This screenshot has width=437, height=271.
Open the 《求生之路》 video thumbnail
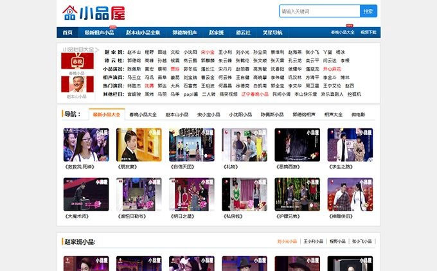tap(350, 145)
